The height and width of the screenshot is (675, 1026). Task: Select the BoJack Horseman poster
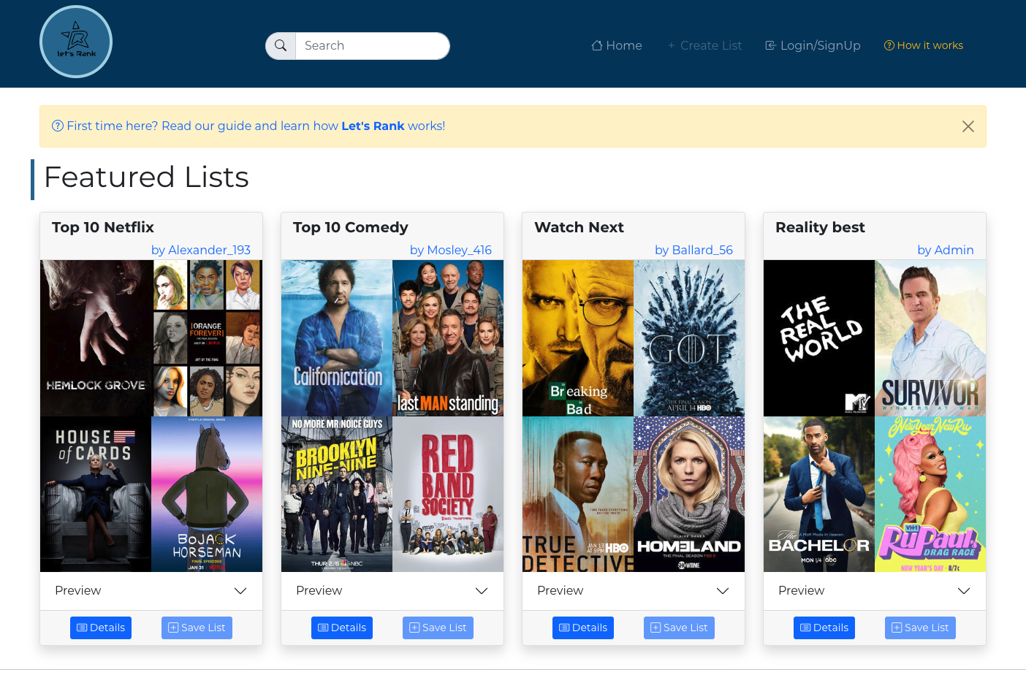click(x=207, y=494)
